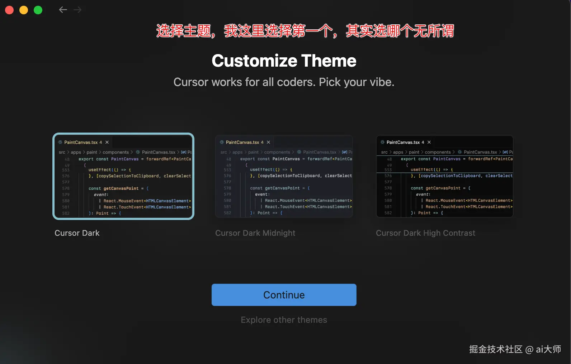Click the Cursor Dark High Contrast label
The height and width of the screenshot is (364, 571).
(426, 233)
